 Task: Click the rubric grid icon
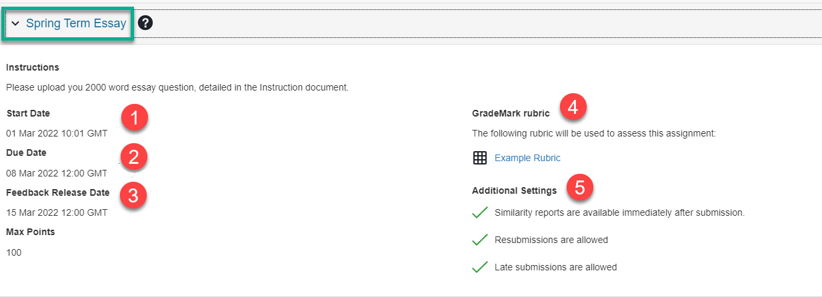click(x=479, y=158)
